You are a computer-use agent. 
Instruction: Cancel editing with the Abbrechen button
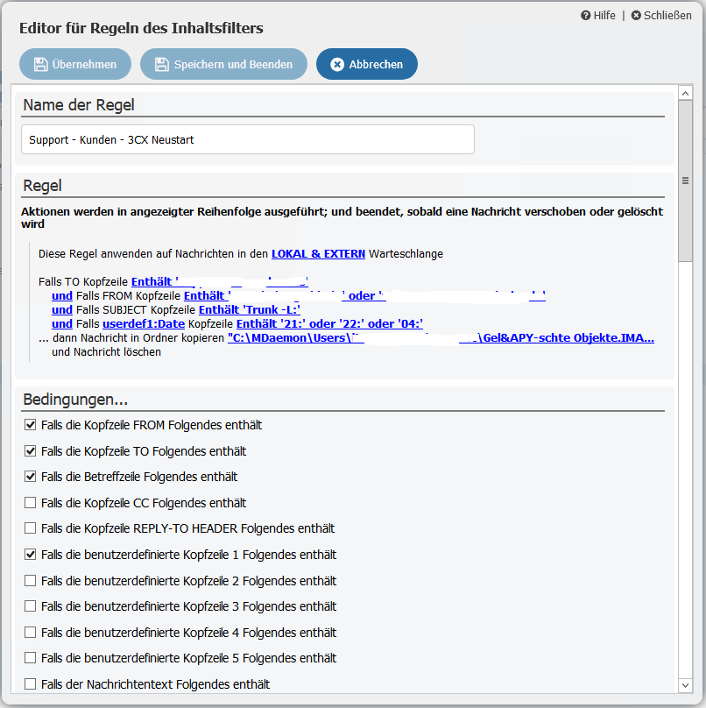(366, 64)
